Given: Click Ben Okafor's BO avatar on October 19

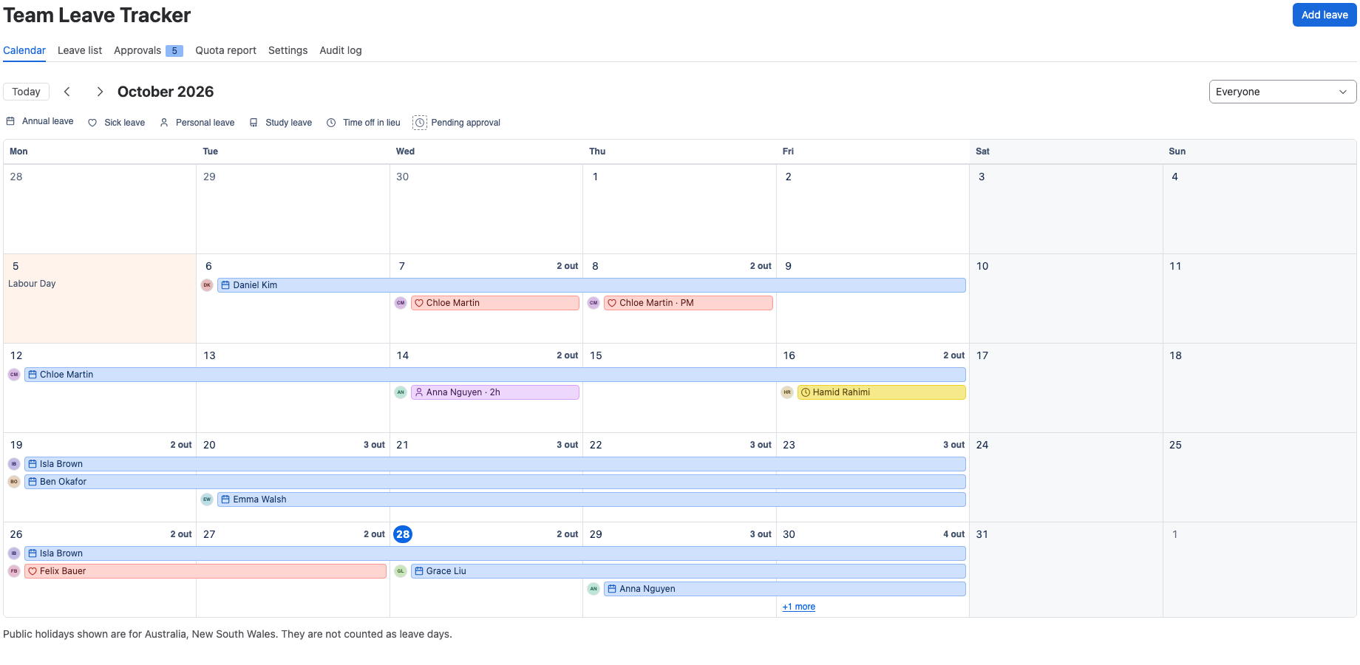Looking at the screenshot, I should 14,482.
